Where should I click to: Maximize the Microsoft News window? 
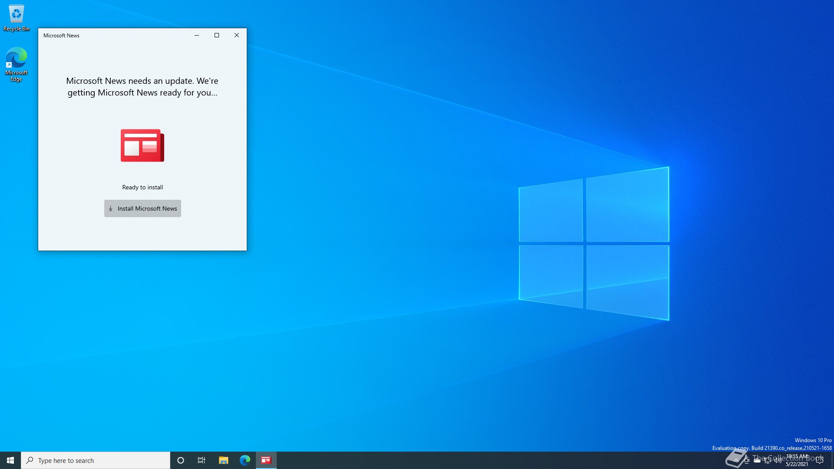217,35
